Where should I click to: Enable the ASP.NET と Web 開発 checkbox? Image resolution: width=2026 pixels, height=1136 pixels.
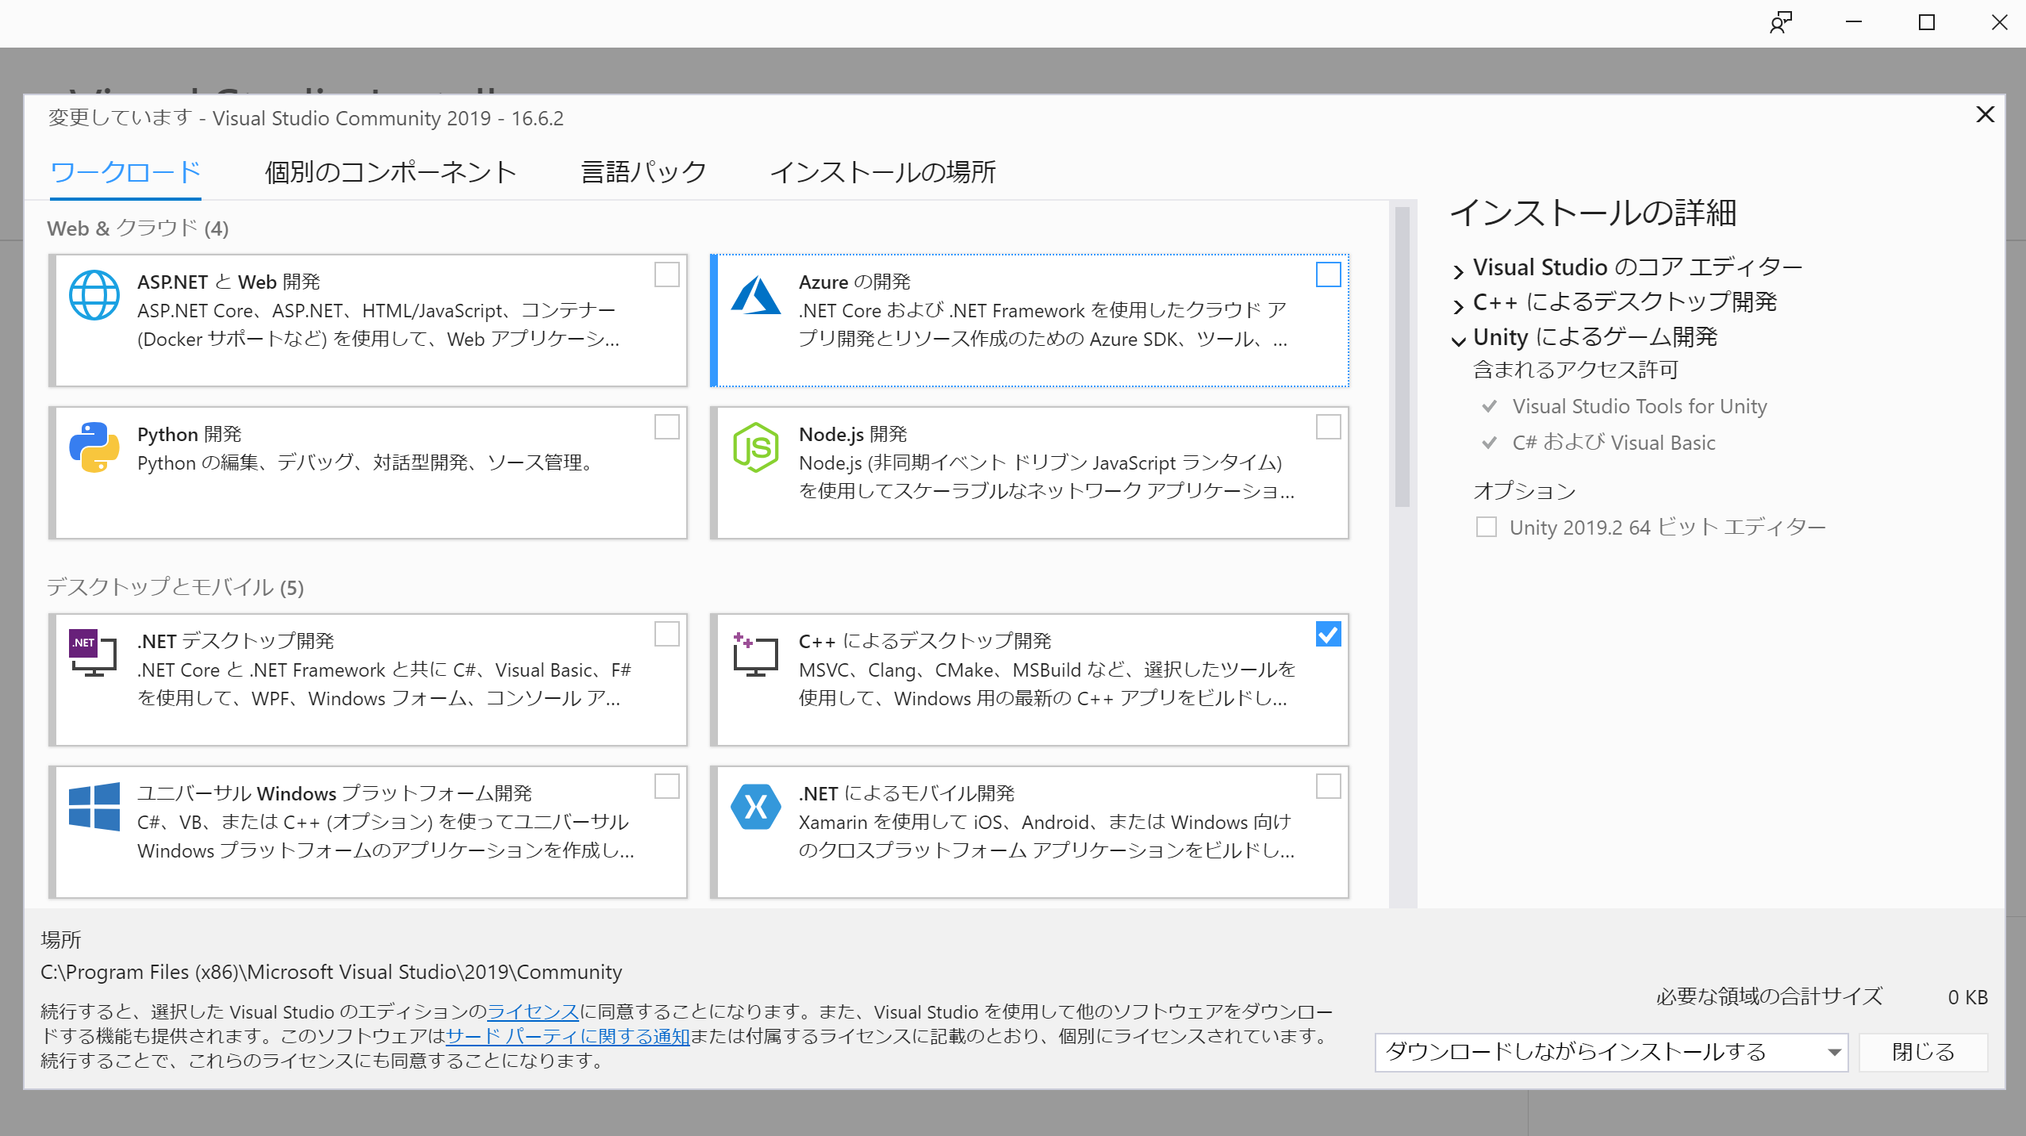[x=666, y=274]
